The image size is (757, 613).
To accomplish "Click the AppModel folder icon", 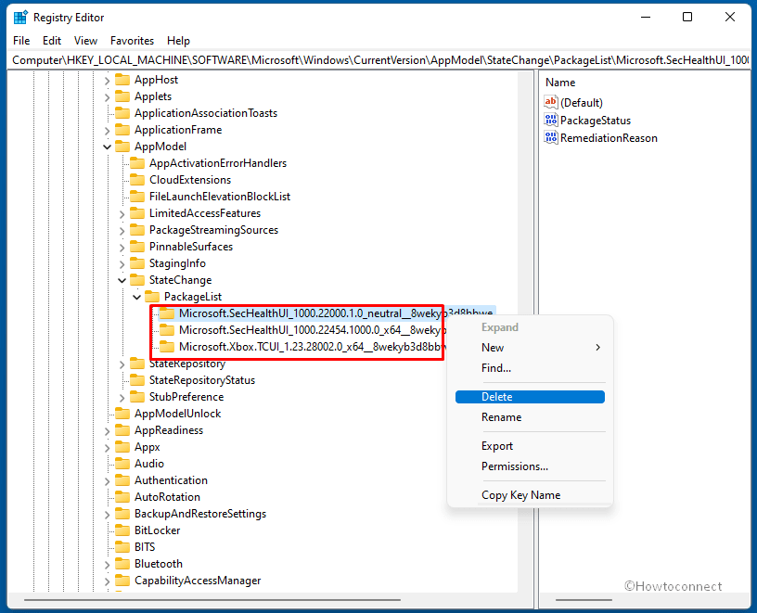I will click(x=122, y=147).
